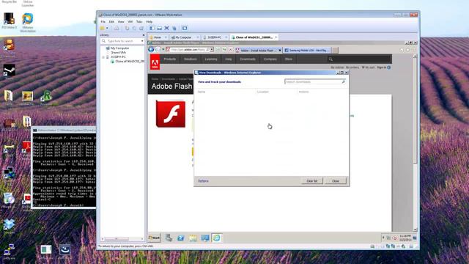Click the Internet Explorer back button
Image resolution: width=469 pixels, height=264 pixels.
pos(152,50)
